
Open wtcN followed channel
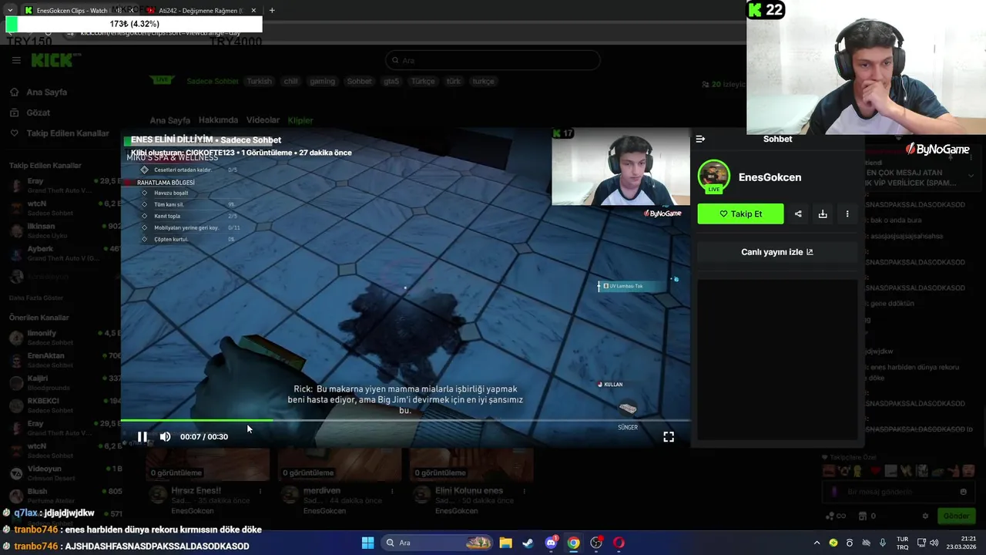click(x=60, y=207)
